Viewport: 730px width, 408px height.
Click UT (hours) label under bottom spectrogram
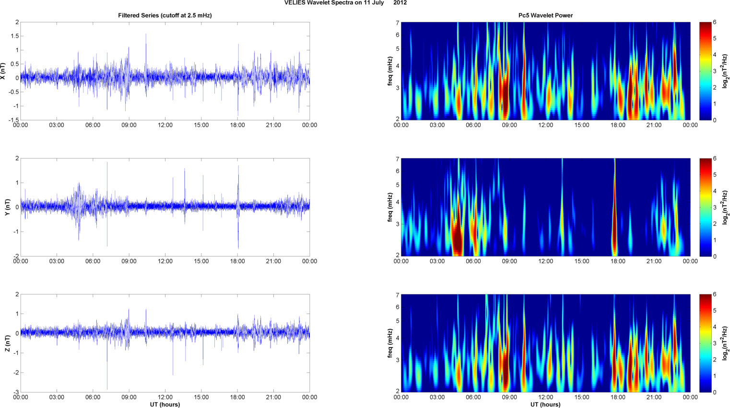[x=545, y=405]
